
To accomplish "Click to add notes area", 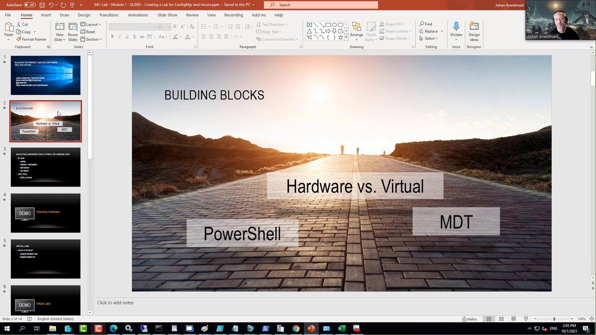I will coord(115,303).
